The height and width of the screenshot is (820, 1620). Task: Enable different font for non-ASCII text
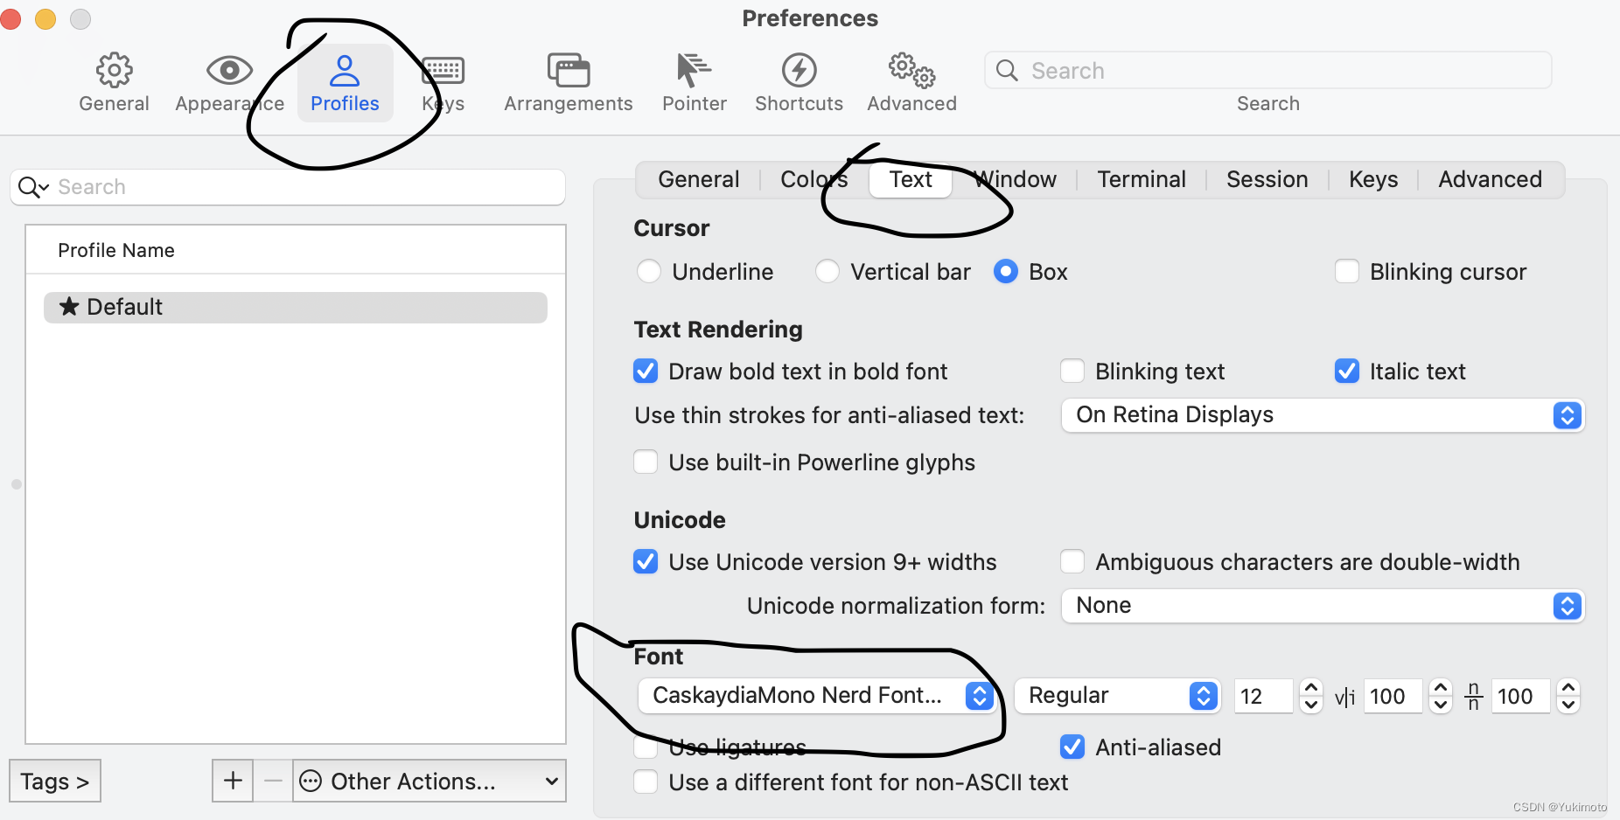tap(646, 782)
